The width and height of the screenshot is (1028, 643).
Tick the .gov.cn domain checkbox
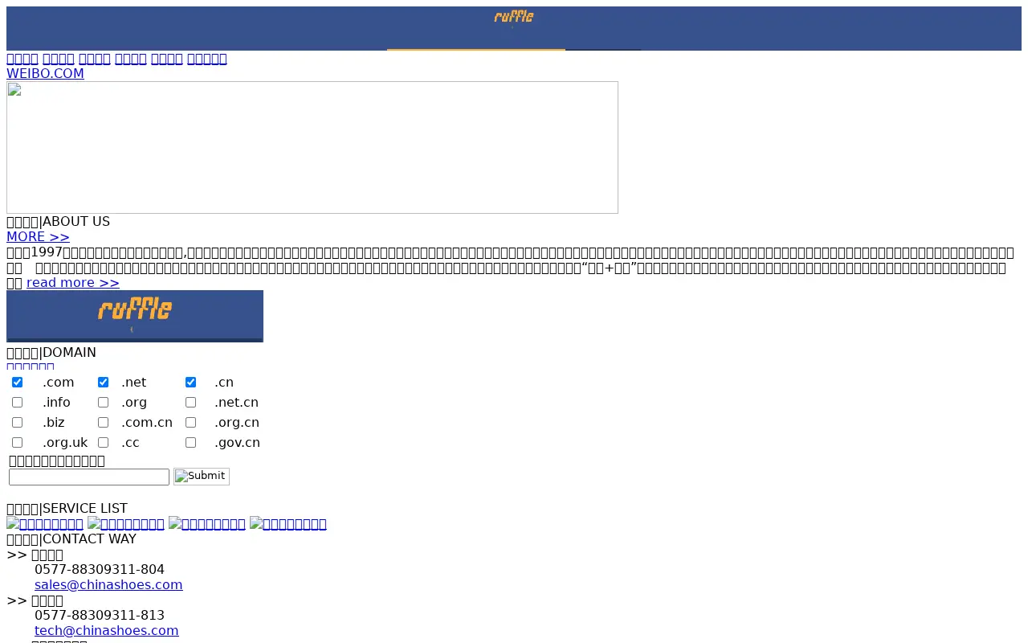tap(190, 443)
